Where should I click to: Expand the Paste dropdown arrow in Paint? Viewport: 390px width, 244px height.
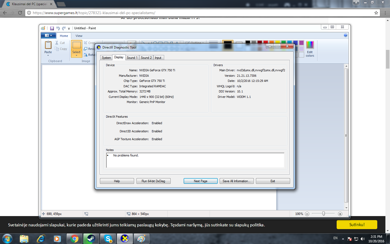[48, 55]
